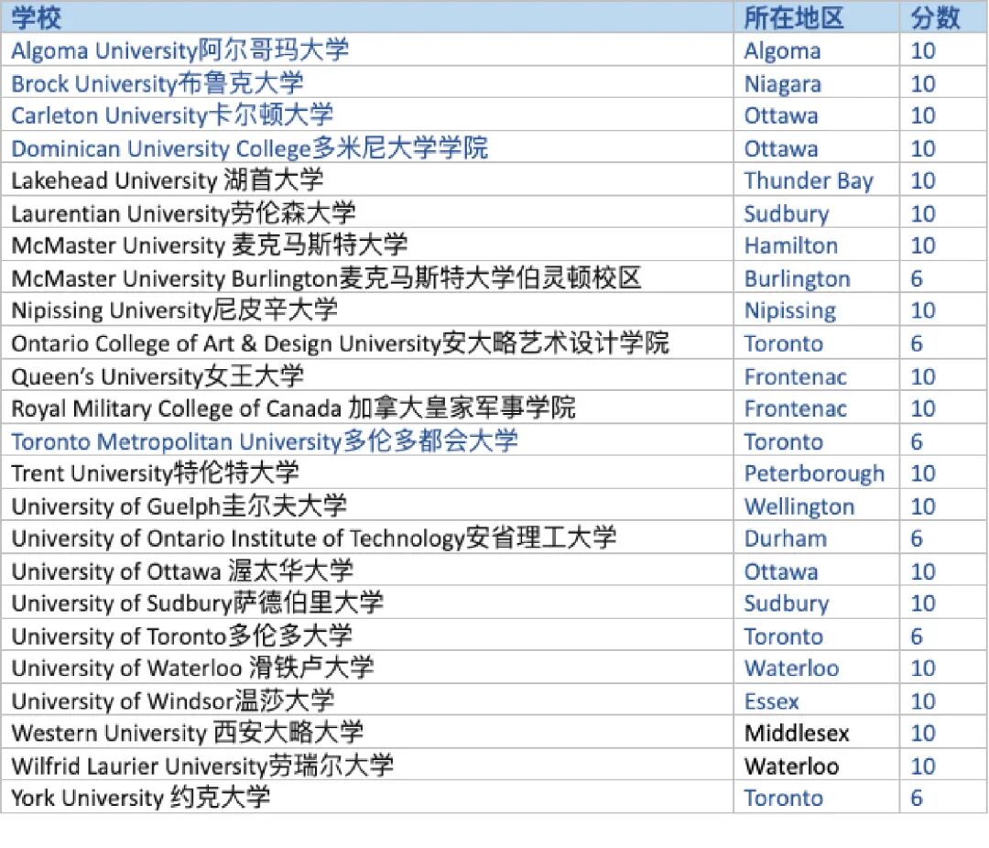
Task: Open the Brock University布鲁克大学 link
Action: [x=158, y=82]
